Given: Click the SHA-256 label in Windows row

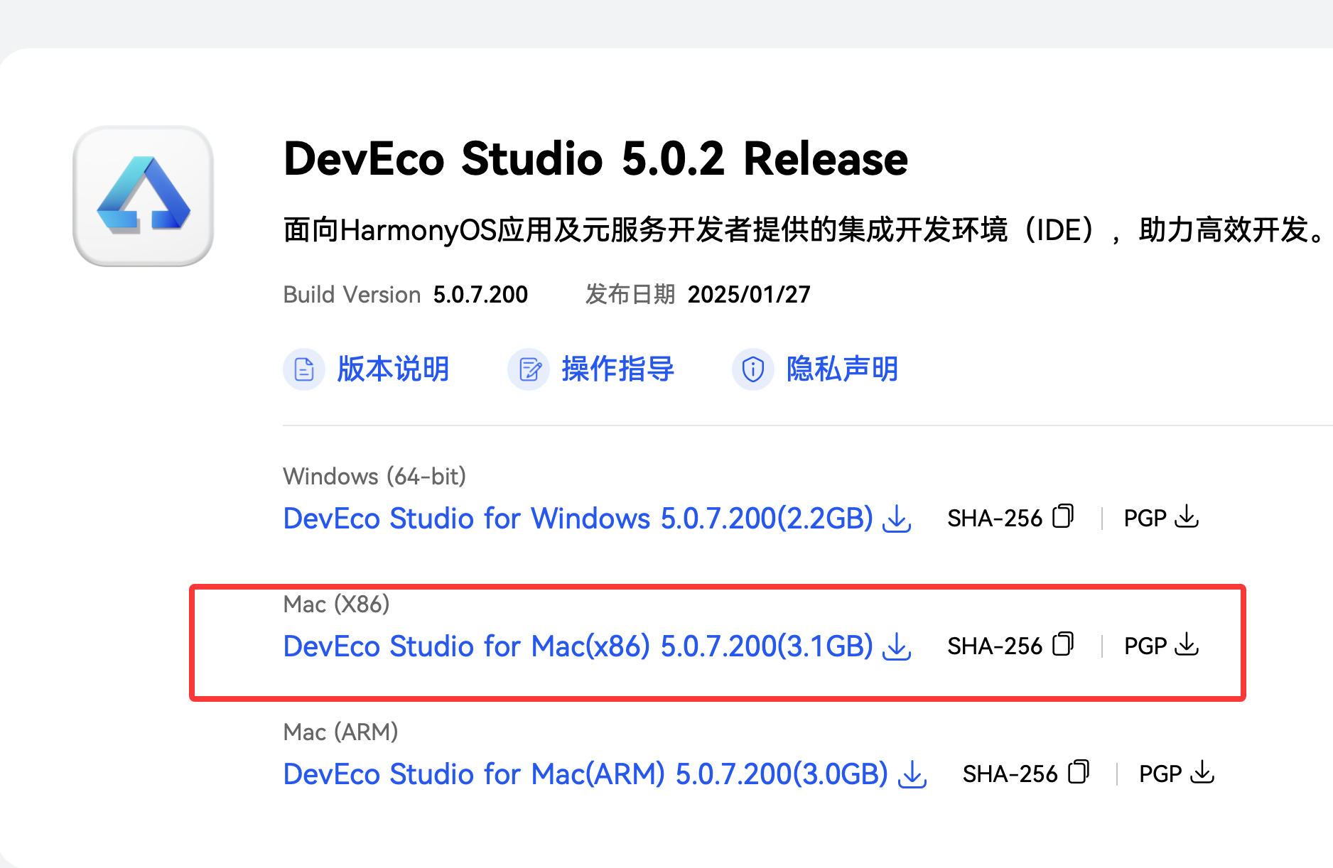Looking at the screenshot, I should [995, 519].
